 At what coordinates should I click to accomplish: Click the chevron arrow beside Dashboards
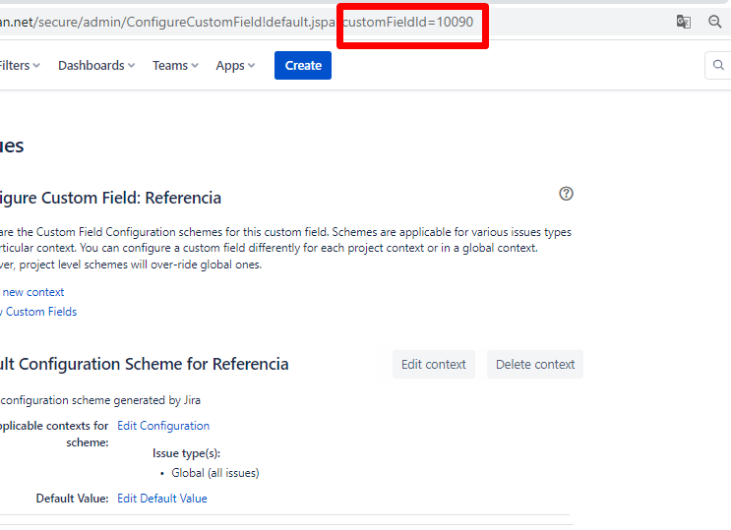(x=132, y=66)
